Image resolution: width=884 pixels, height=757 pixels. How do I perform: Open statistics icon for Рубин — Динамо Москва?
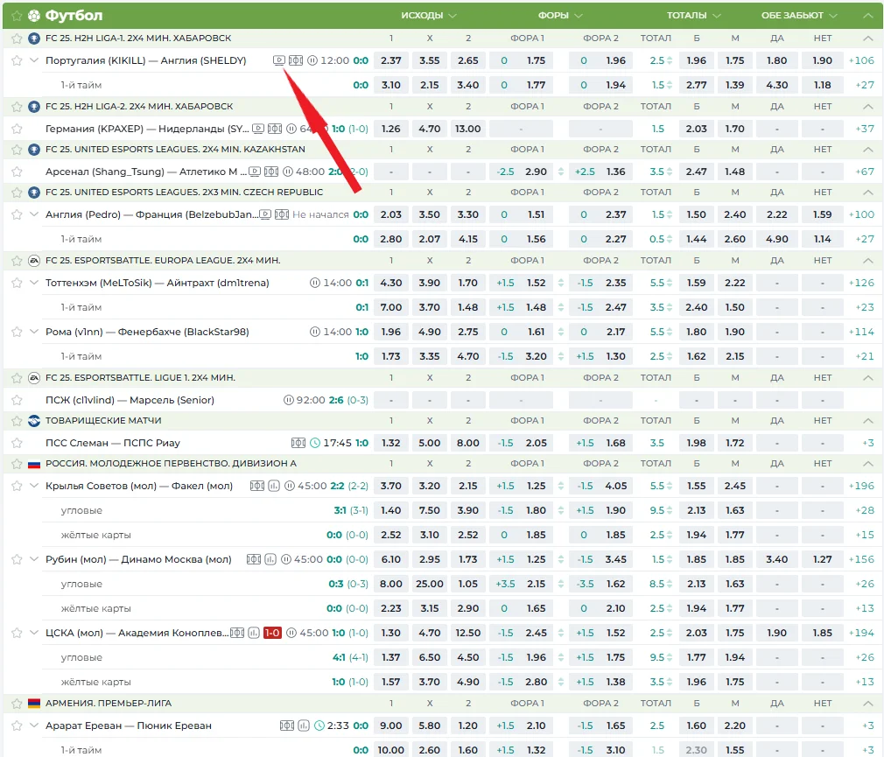270,559
